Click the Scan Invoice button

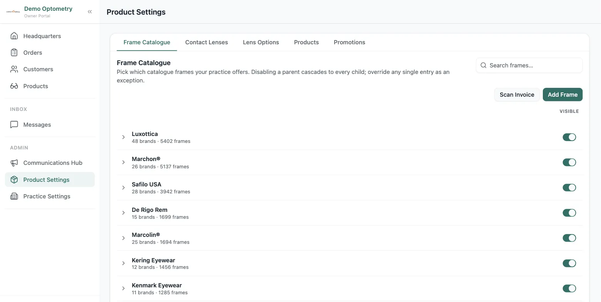tap(517, 95)
